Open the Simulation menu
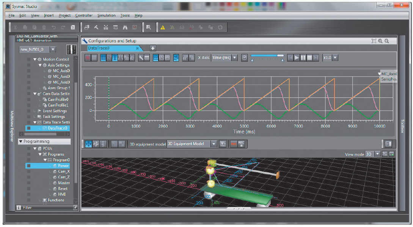This screenshot has width=413, height=227. (x=107, y=15)
